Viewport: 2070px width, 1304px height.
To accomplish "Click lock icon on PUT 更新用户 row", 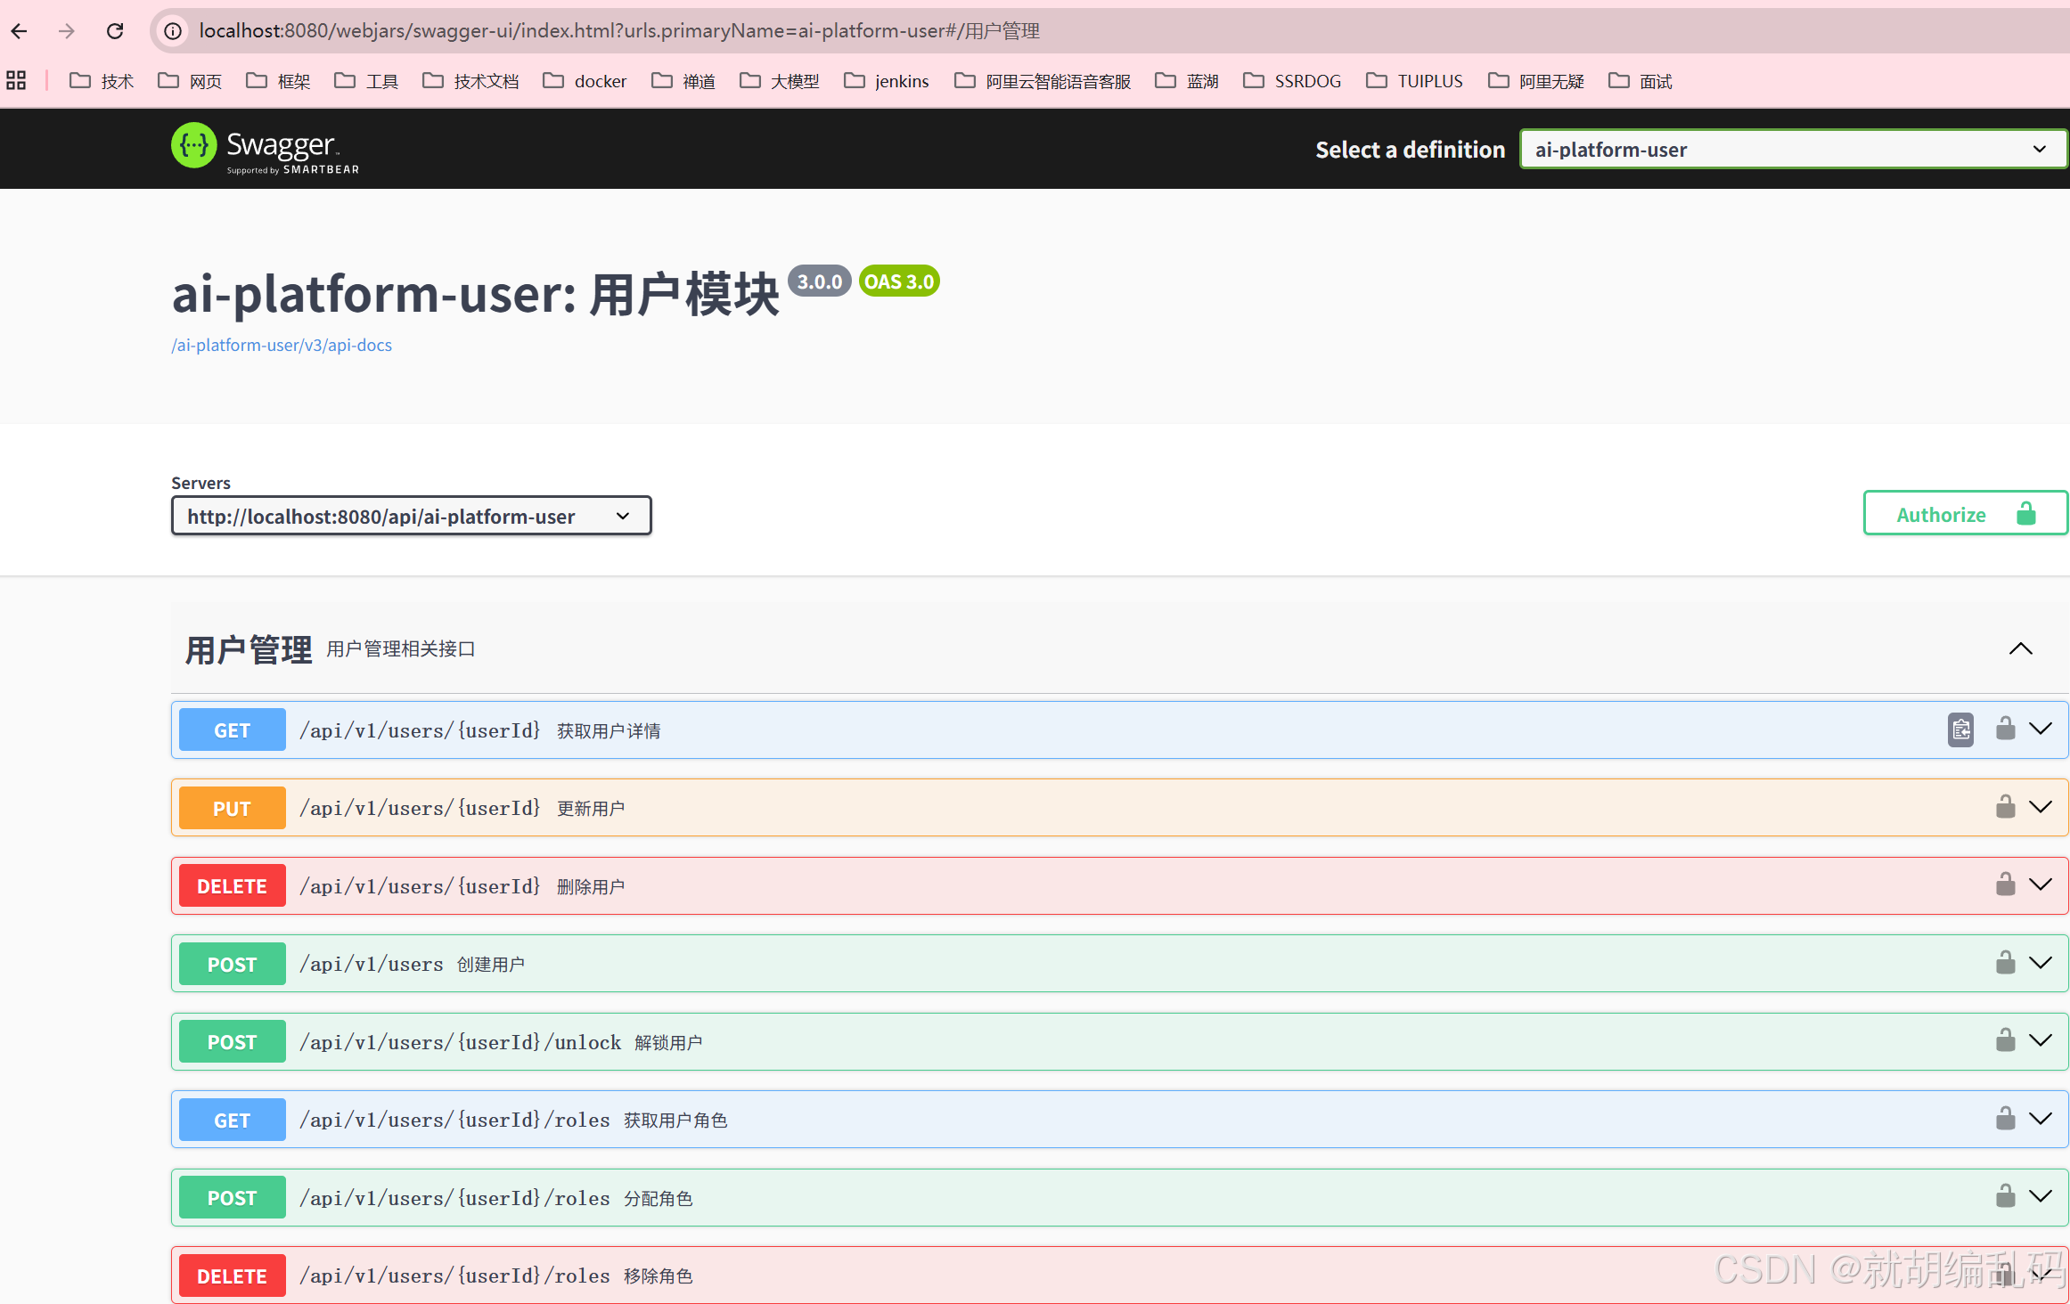I will pyautogui.click(x=2005, y=807).
